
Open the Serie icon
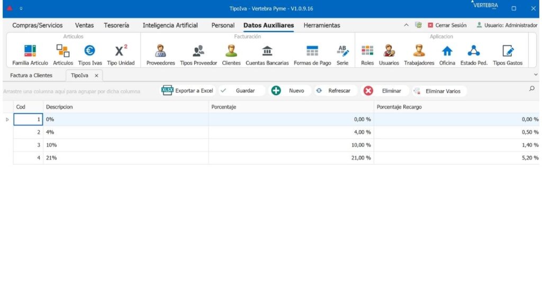point(342,55)
